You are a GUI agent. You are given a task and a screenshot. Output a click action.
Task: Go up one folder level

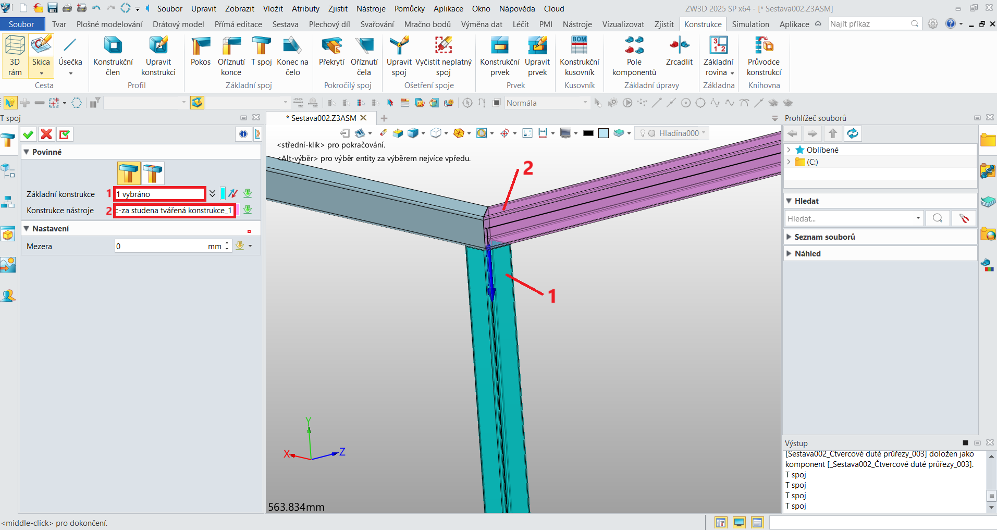[833, 134]
